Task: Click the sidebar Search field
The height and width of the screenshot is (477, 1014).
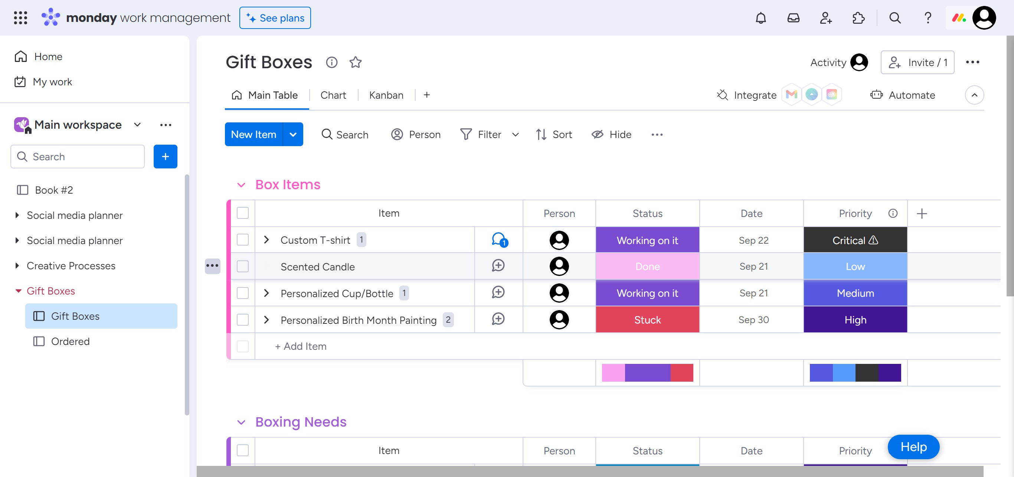Action: [x=78, y=157]
